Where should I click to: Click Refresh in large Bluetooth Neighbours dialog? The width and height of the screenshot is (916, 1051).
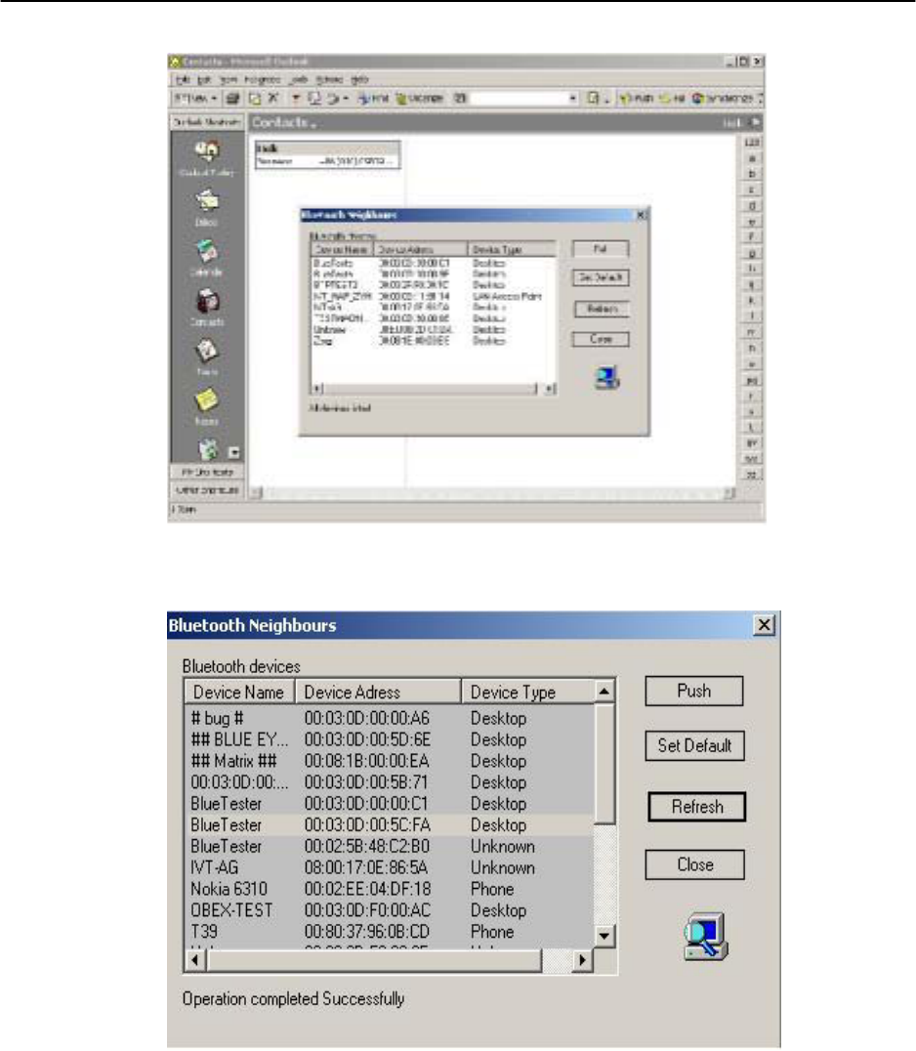pos(696,807)
